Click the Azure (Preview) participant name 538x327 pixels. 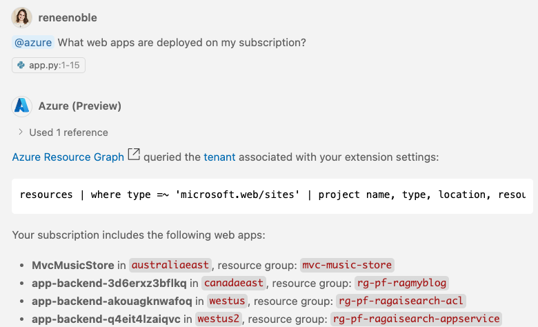80,106
